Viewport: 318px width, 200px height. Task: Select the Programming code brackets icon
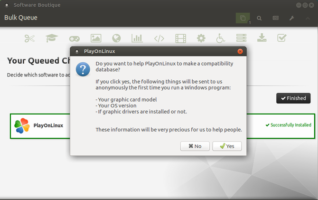point(159,38)
